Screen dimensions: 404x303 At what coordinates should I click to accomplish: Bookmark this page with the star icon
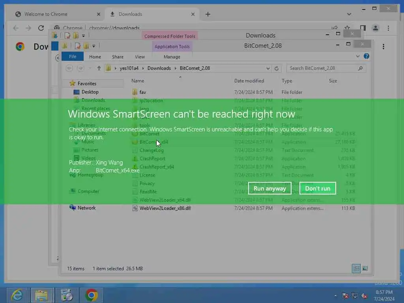coord(347,28)
